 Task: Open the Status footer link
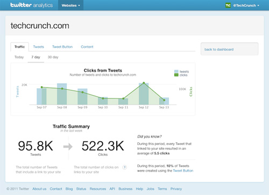click(81, 189)
